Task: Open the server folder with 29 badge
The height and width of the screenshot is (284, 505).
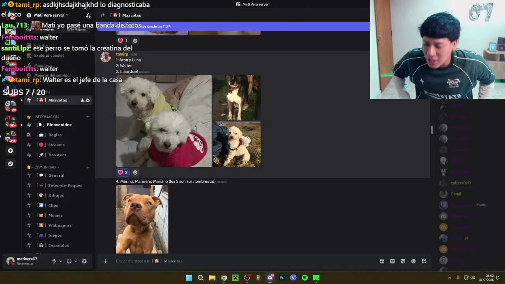Action: pos(10,106)
